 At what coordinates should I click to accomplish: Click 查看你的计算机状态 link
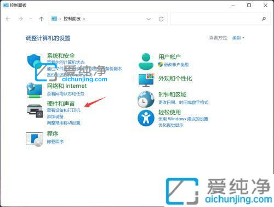click(66, 62)
